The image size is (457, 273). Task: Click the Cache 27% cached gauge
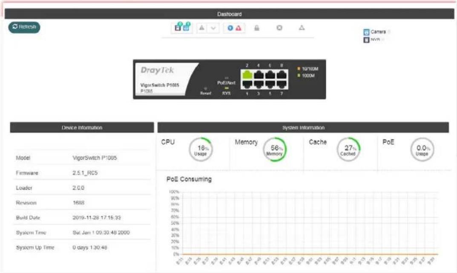click(348, 149)
